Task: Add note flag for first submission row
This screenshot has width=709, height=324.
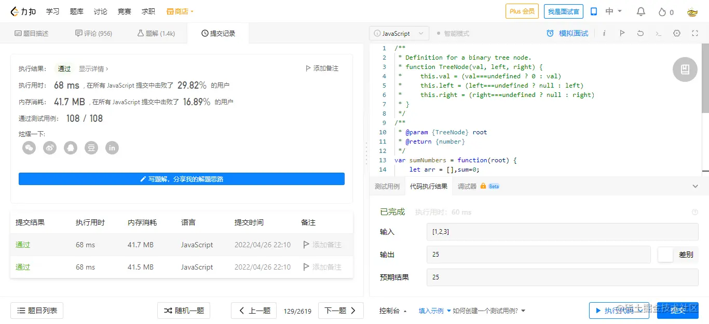Action: pos(306,245)
